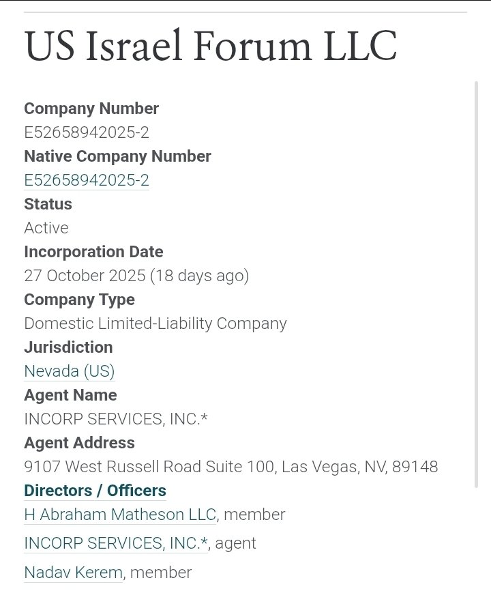Click the Agent Name label

tap(70, 395)
